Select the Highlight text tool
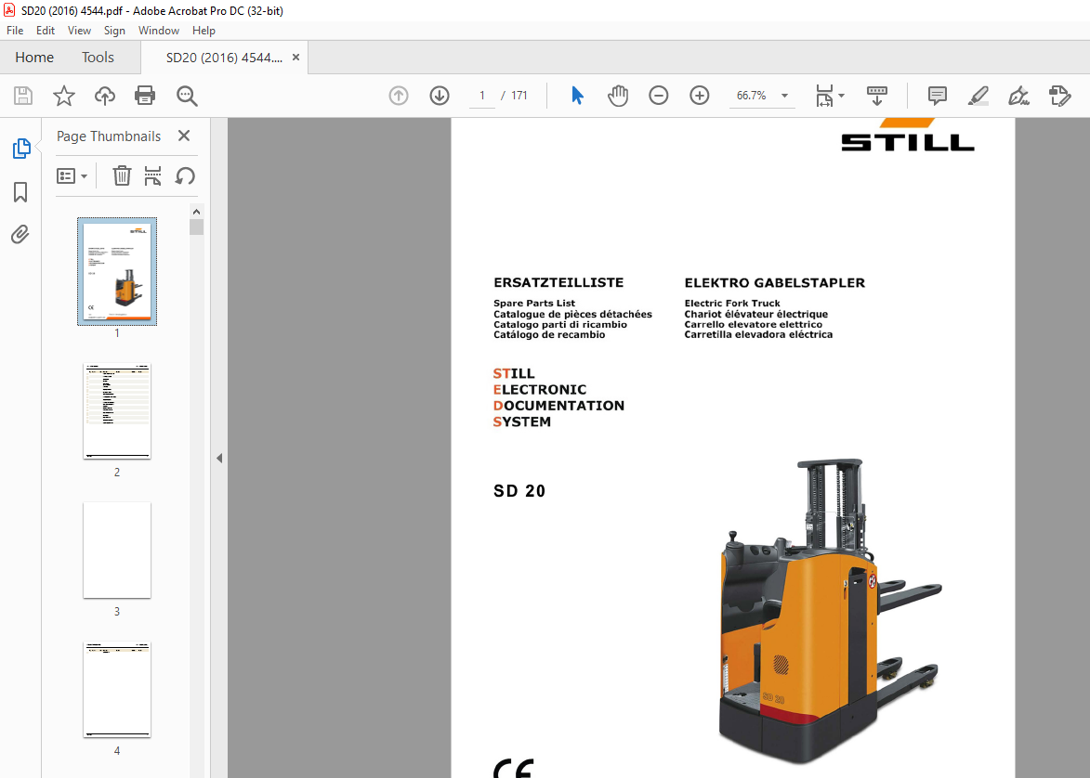The height and width of the screenshot is (778, 1090). 978,96
